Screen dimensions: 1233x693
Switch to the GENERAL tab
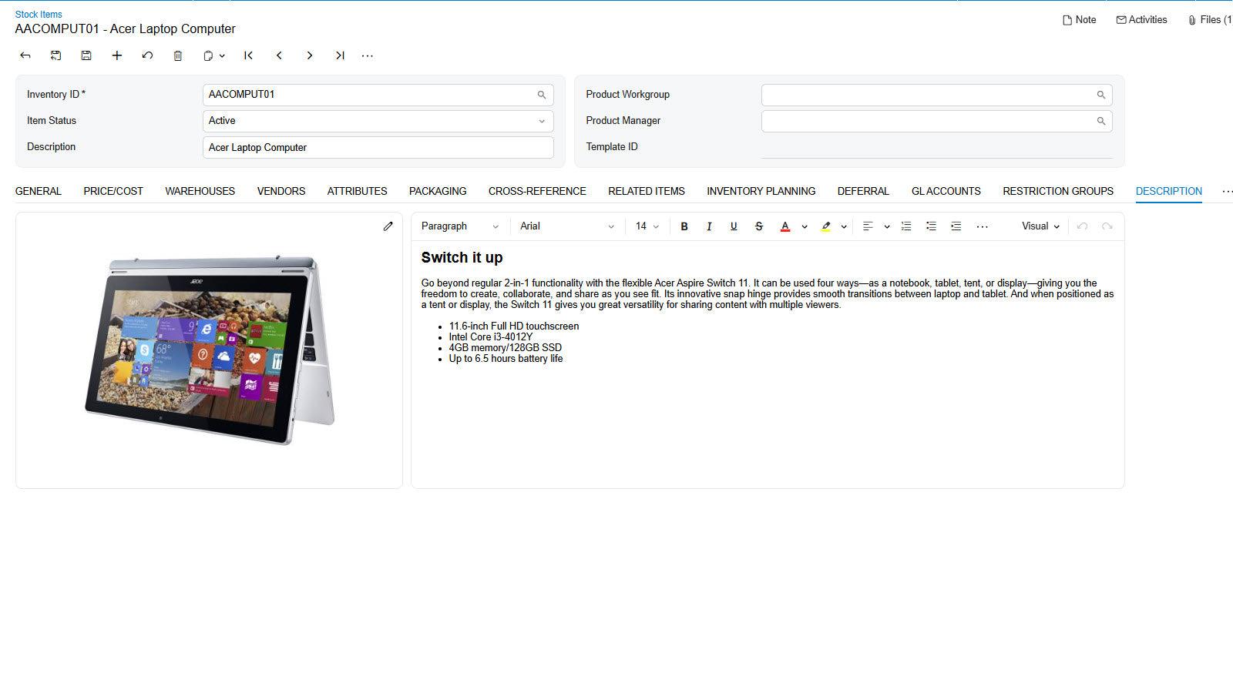39,191
